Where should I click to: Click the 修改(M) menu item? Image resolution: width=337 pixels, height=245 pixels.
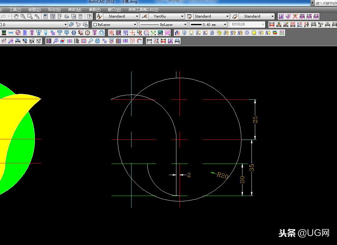(75, 10)
